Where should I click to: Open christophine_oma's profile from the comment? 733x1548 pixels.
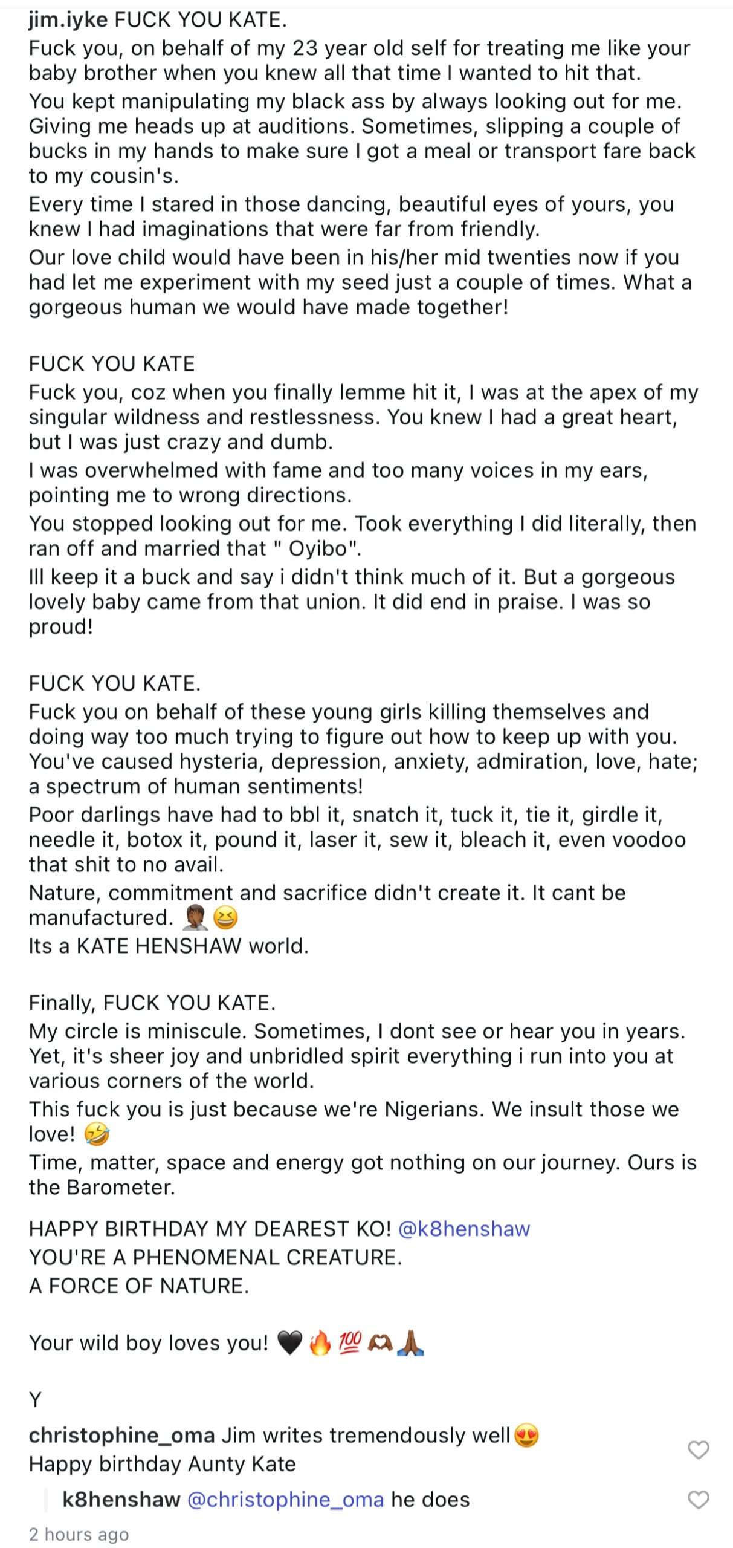[121, 1435]
